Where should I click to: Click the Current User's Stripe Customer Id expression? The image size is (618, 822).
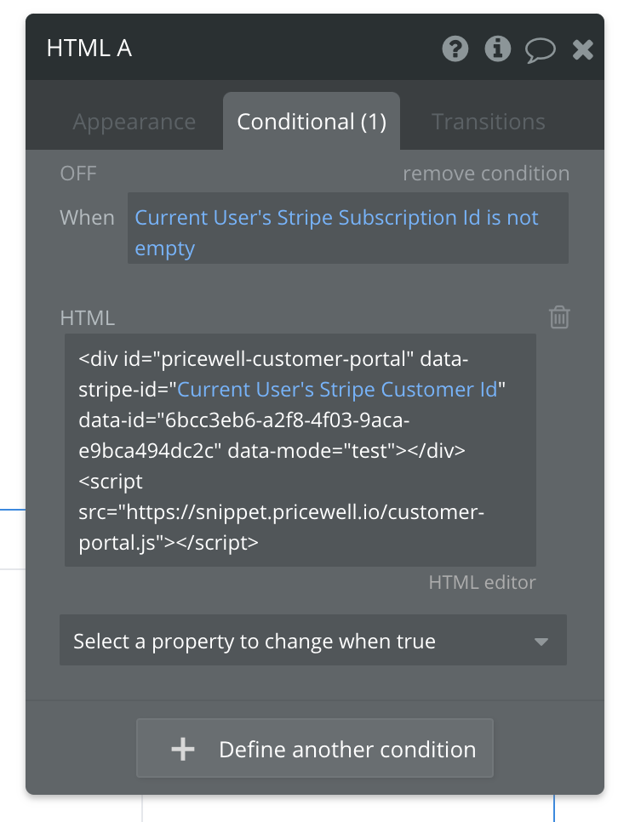[337, 389]
